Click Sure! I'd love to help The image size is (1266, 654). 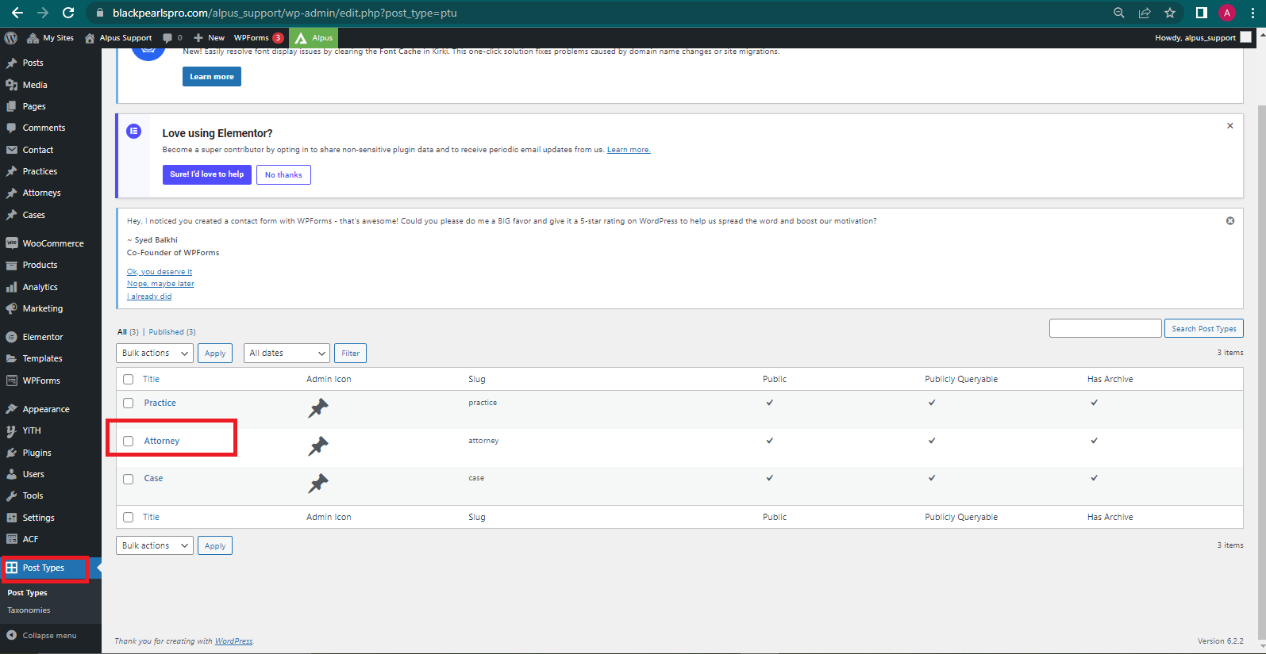(x=207, y=174)
